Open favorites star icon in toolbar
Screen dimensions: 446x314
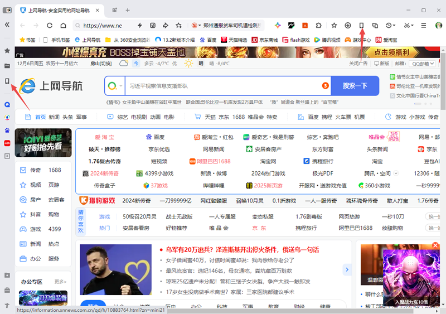click(334, 25)
